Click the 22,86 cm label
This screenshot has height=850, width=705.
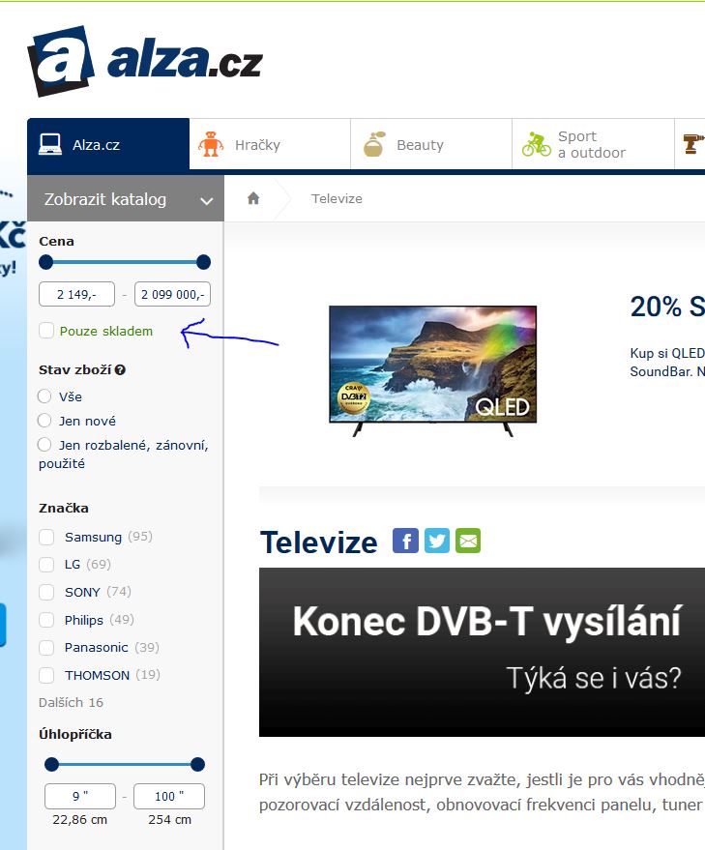(79, 820)
